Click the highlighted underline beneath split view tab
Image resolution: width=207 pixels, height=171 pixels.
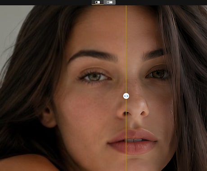[98, 4]
